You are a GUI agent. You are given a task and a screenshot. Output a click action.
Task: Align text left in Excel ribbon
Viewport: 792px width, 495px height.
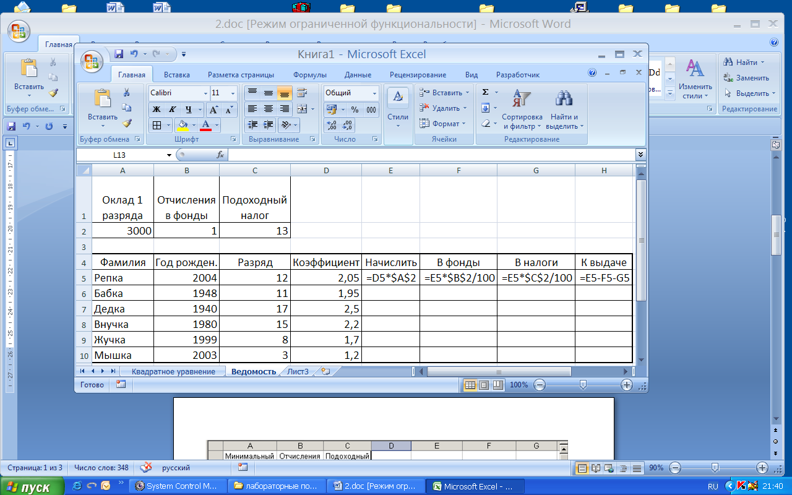252,110
